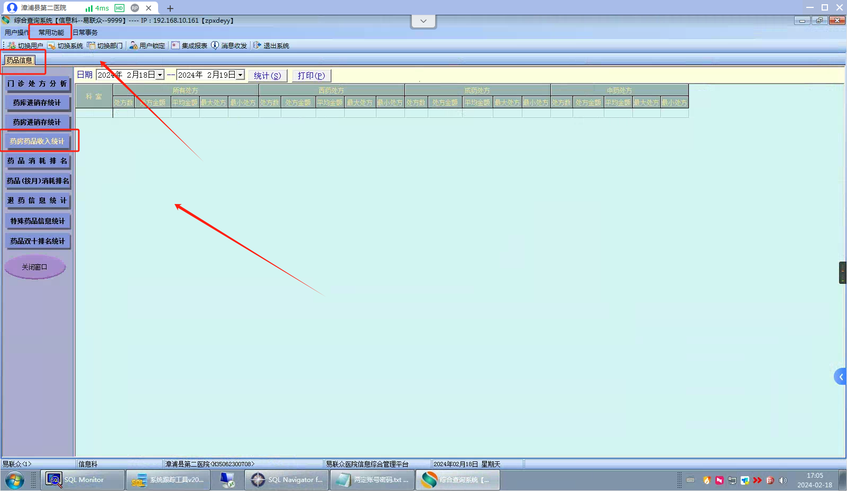Close the 漳浦县第二医院 session tab

coord(149,8)
